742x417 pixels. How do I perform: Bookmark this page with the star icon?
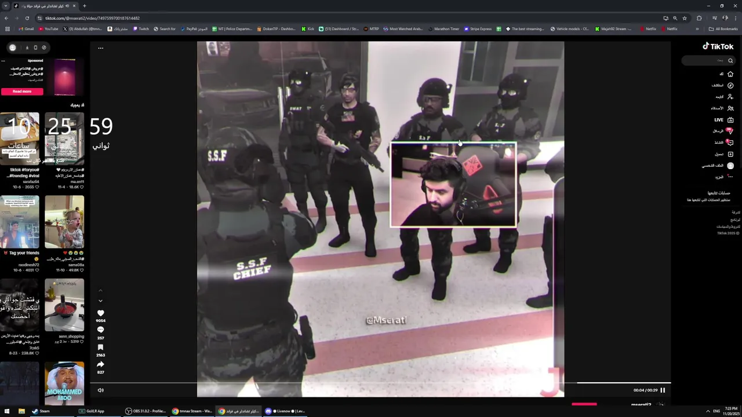pos(685,18)
